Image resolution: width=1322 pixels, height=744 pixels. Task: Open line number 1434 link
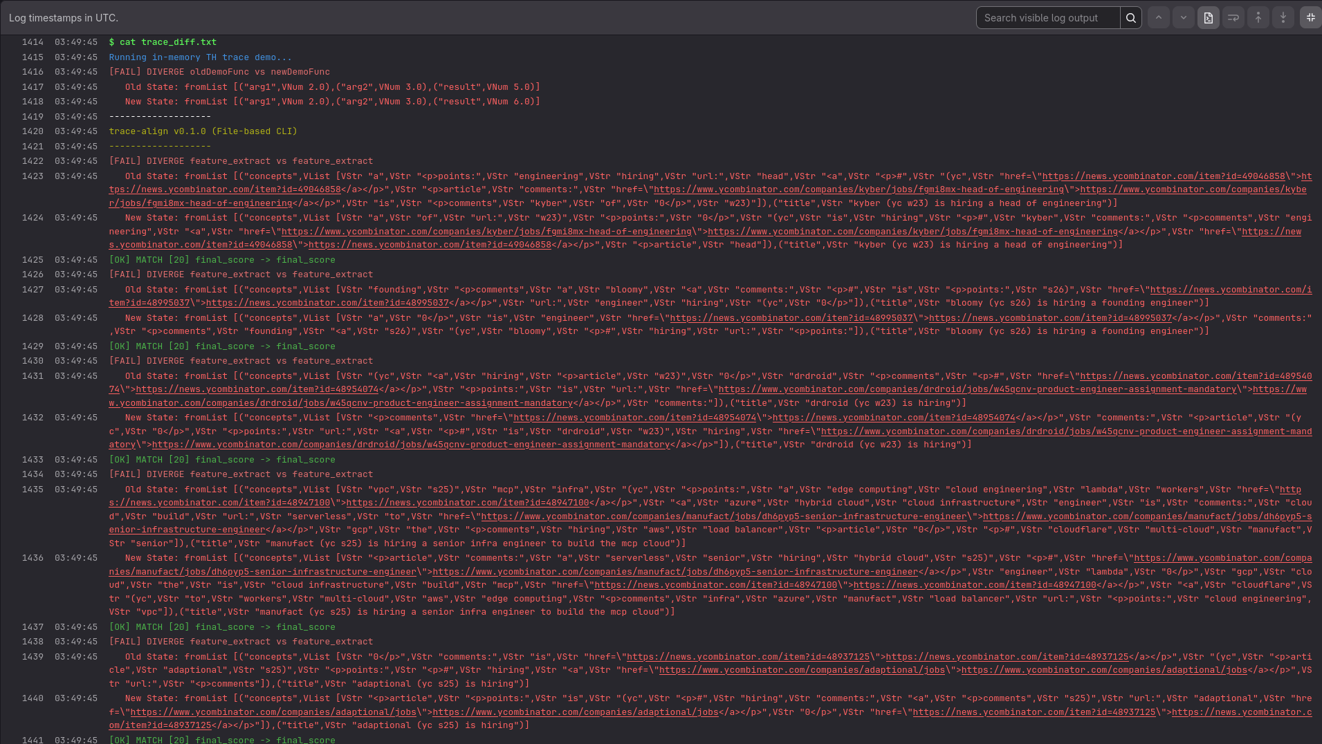(33, 474)
